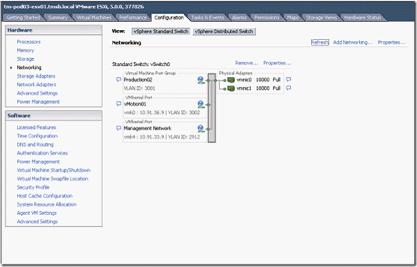417x267 pixels.
Task: Switch to the Permissions tab
Action: pos(267,17)
